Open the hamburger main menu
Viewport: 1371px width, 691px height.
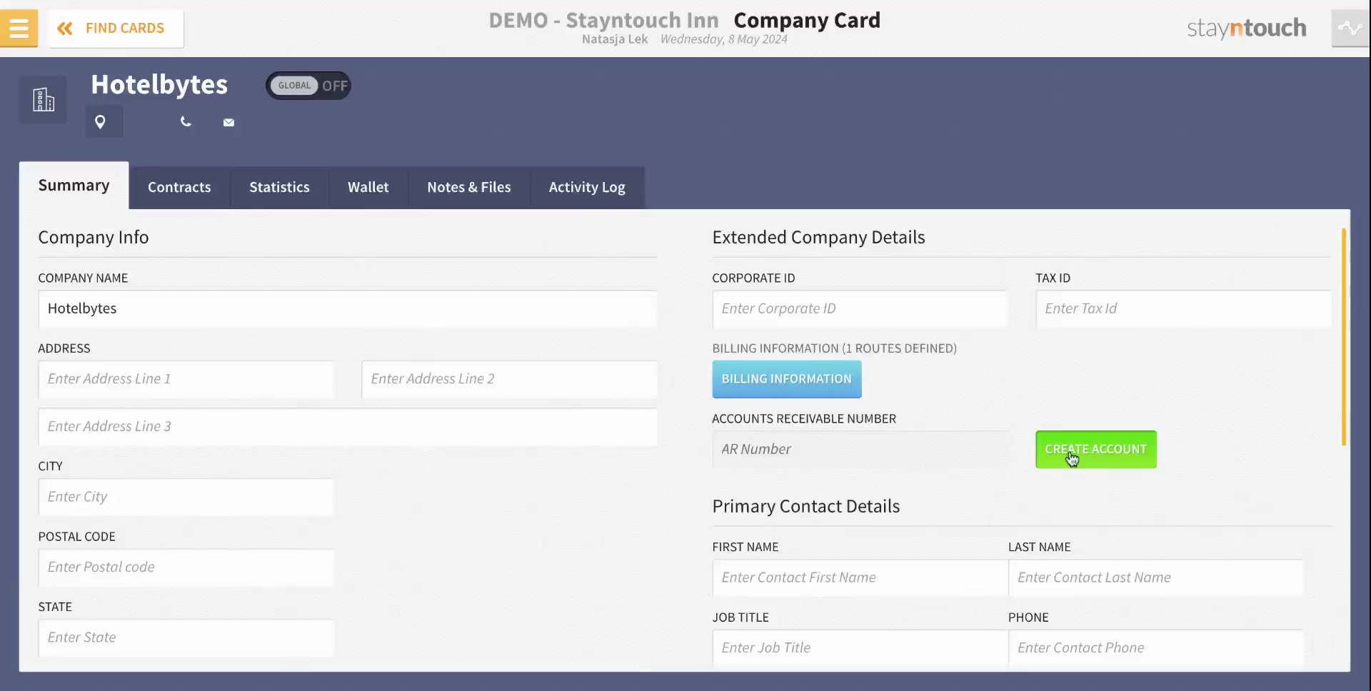click(x=19, y=28)
